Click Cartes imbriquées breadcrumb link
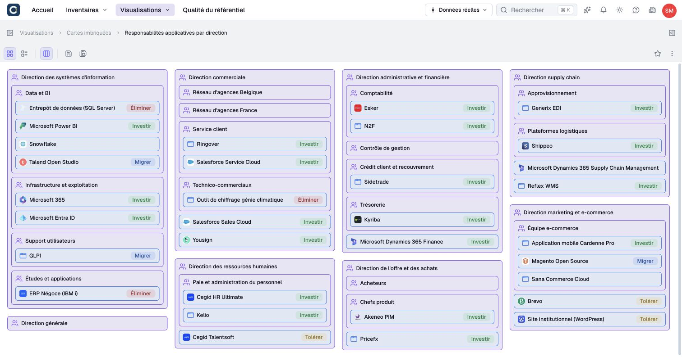Screen dimensions: 682x357 [89, 33]
